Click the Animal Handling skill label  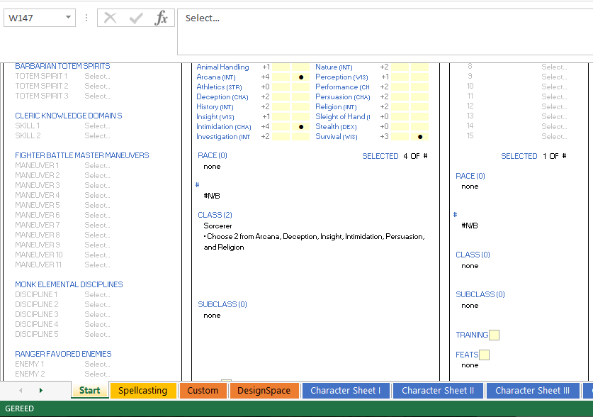[222, 67]
